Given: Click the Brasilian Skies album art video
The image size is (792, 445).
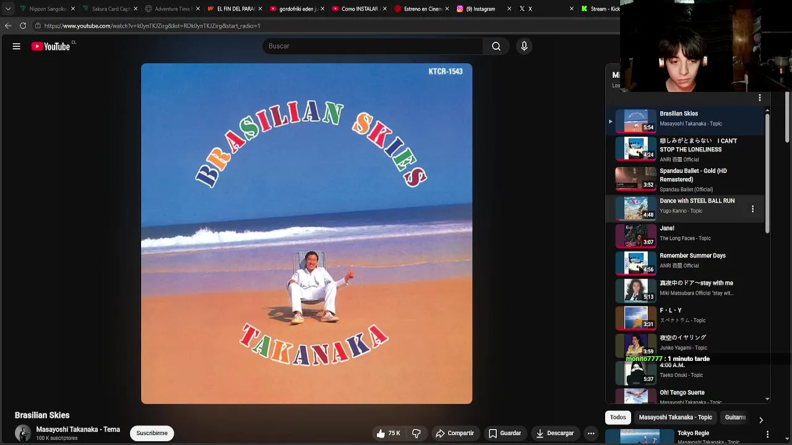Looking at the screenshot, I should pos(306,234).
